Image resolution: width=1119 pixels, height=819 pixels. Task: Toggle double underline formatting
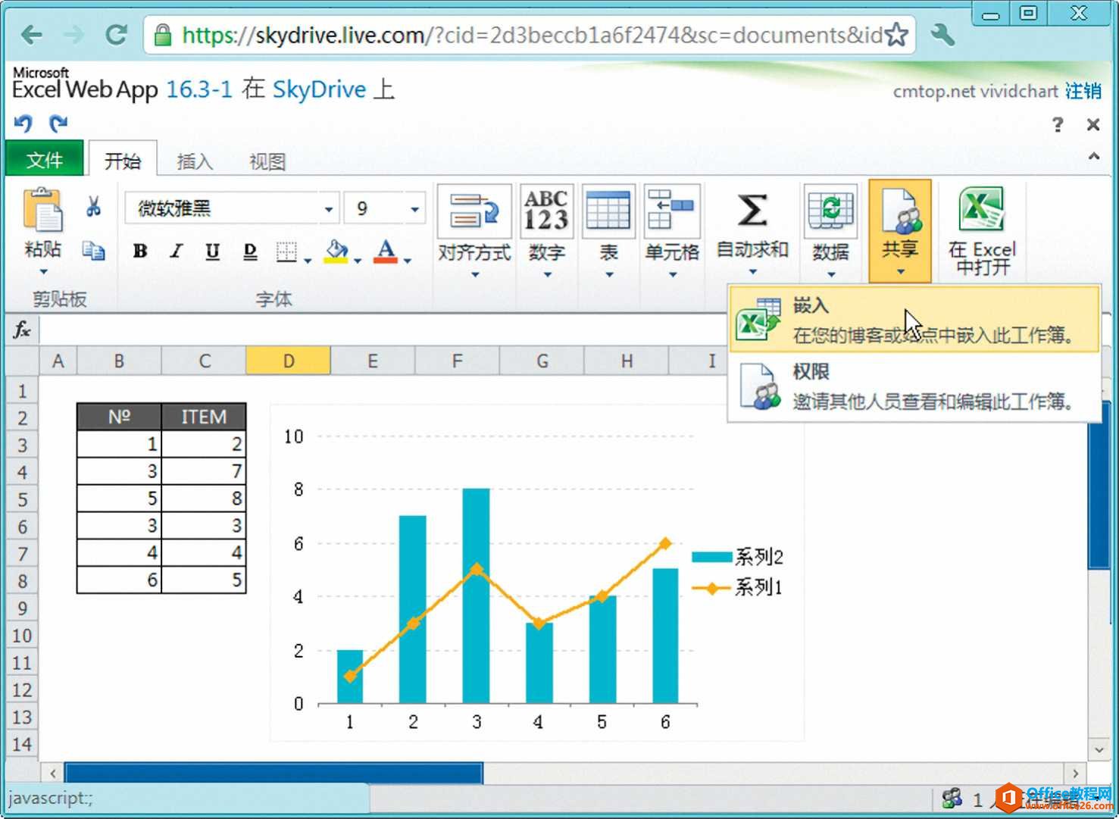pyautogui.click(x=250, y=252)
